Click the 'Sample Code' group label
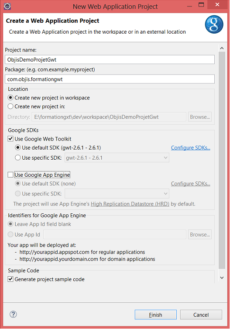This screenshot has width=230, height=329. (24, 271)
